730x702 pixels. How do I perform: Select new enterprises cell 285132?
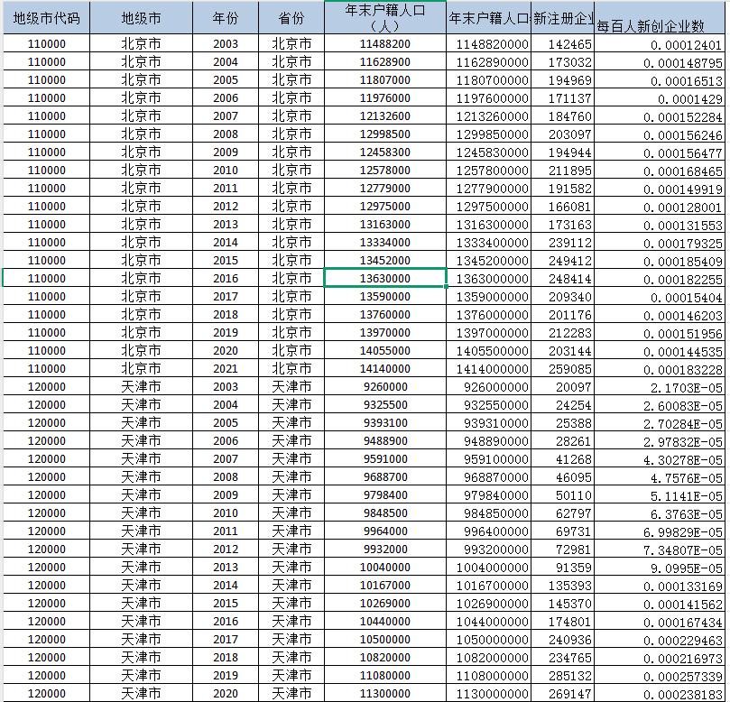pyautogui.click(x=563, y=676)
